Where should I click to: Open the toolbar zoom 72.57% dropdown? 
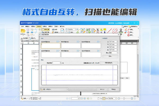[x=75, y=29]
